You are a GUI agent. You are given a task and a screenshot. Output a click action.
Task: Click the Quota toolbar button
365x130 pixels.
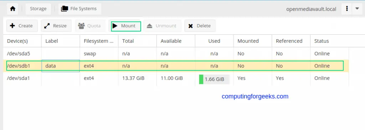click(90, 26)
